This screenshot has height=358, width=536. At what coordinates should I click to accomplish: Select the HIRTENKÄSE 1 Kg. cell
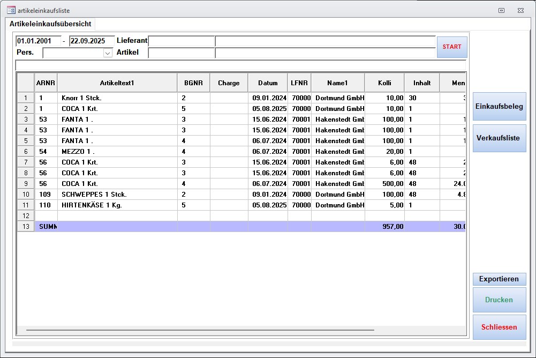(x=117, y=205)
